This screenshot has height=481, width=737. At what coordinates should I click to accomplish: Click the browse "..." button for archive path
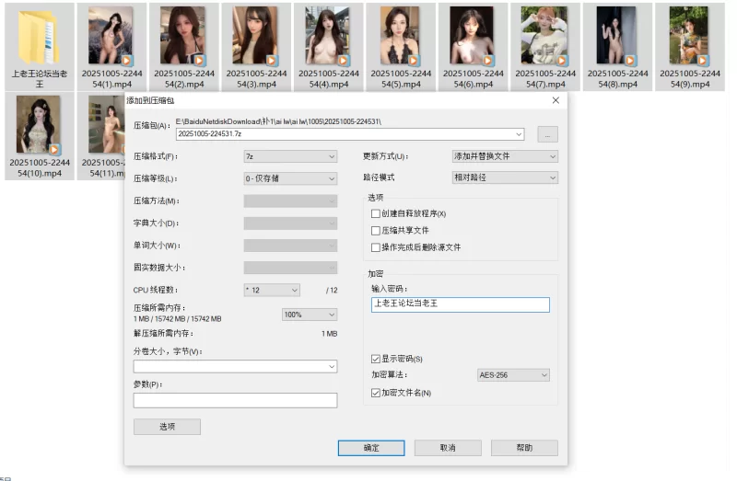pos(547,134)
